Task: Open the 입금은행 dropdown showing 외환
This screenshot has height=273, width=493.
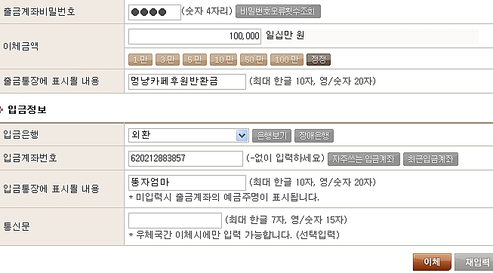Action: point(189,135)
